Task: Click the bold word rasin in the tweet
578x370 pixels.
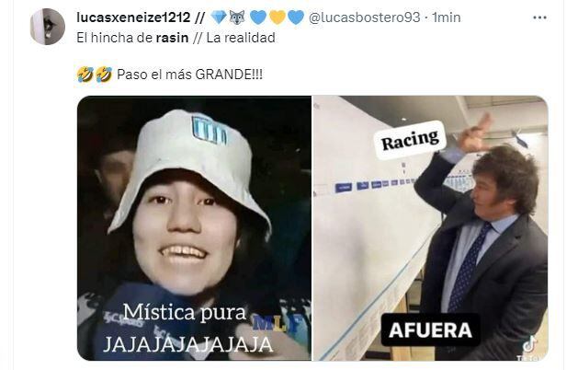Action: click(172, 38)
